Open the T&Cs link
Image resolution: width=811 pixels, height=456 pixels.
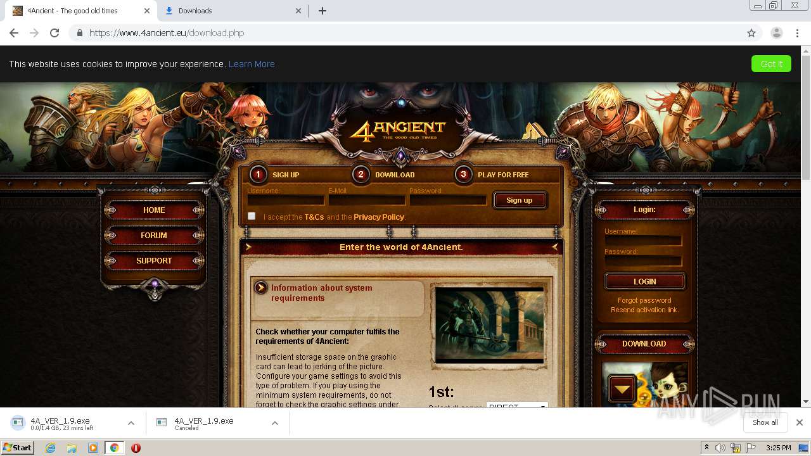(x=314, y=217)
